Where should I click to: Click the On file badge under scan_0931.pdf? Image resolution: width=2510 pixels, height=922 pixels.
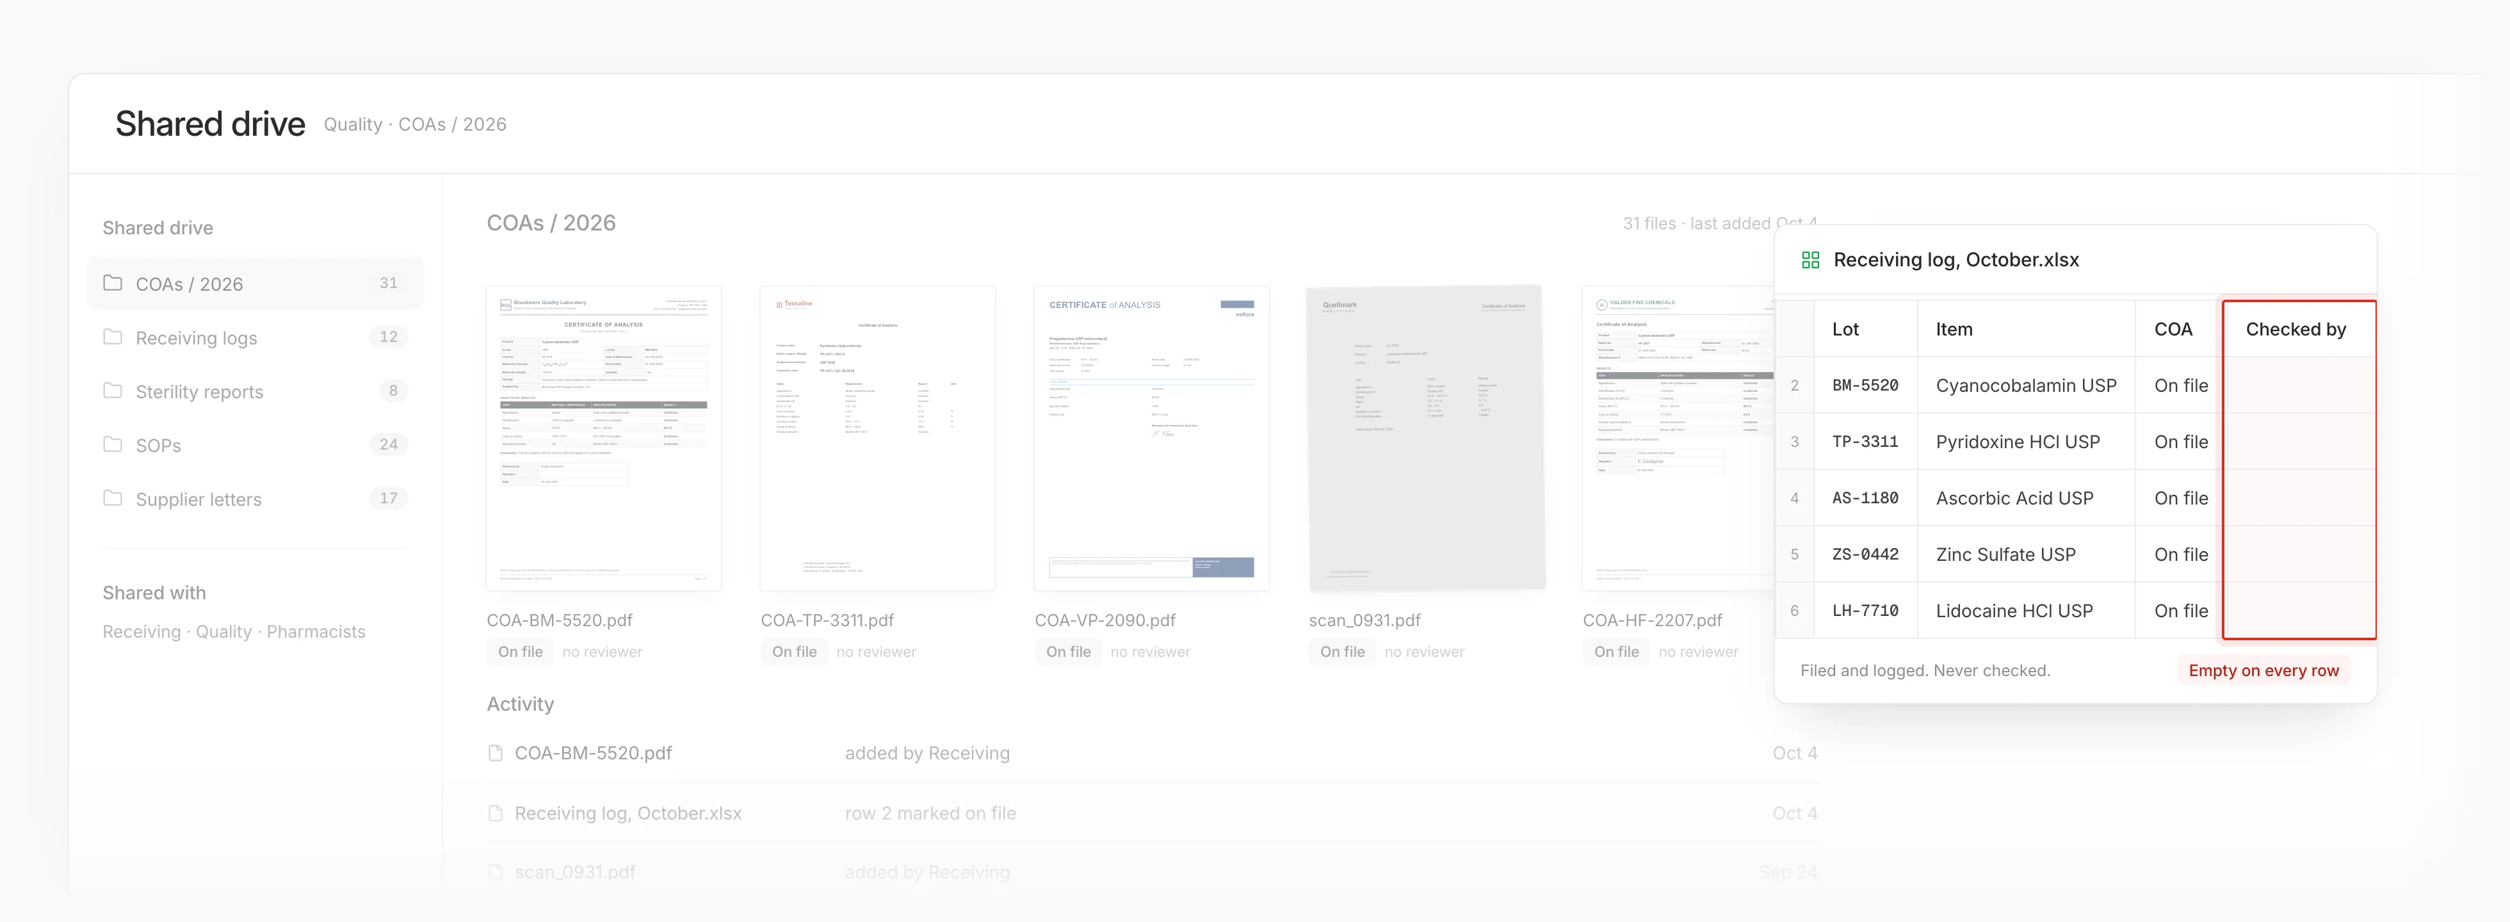pyautogui.click(x=1343, y=651)
